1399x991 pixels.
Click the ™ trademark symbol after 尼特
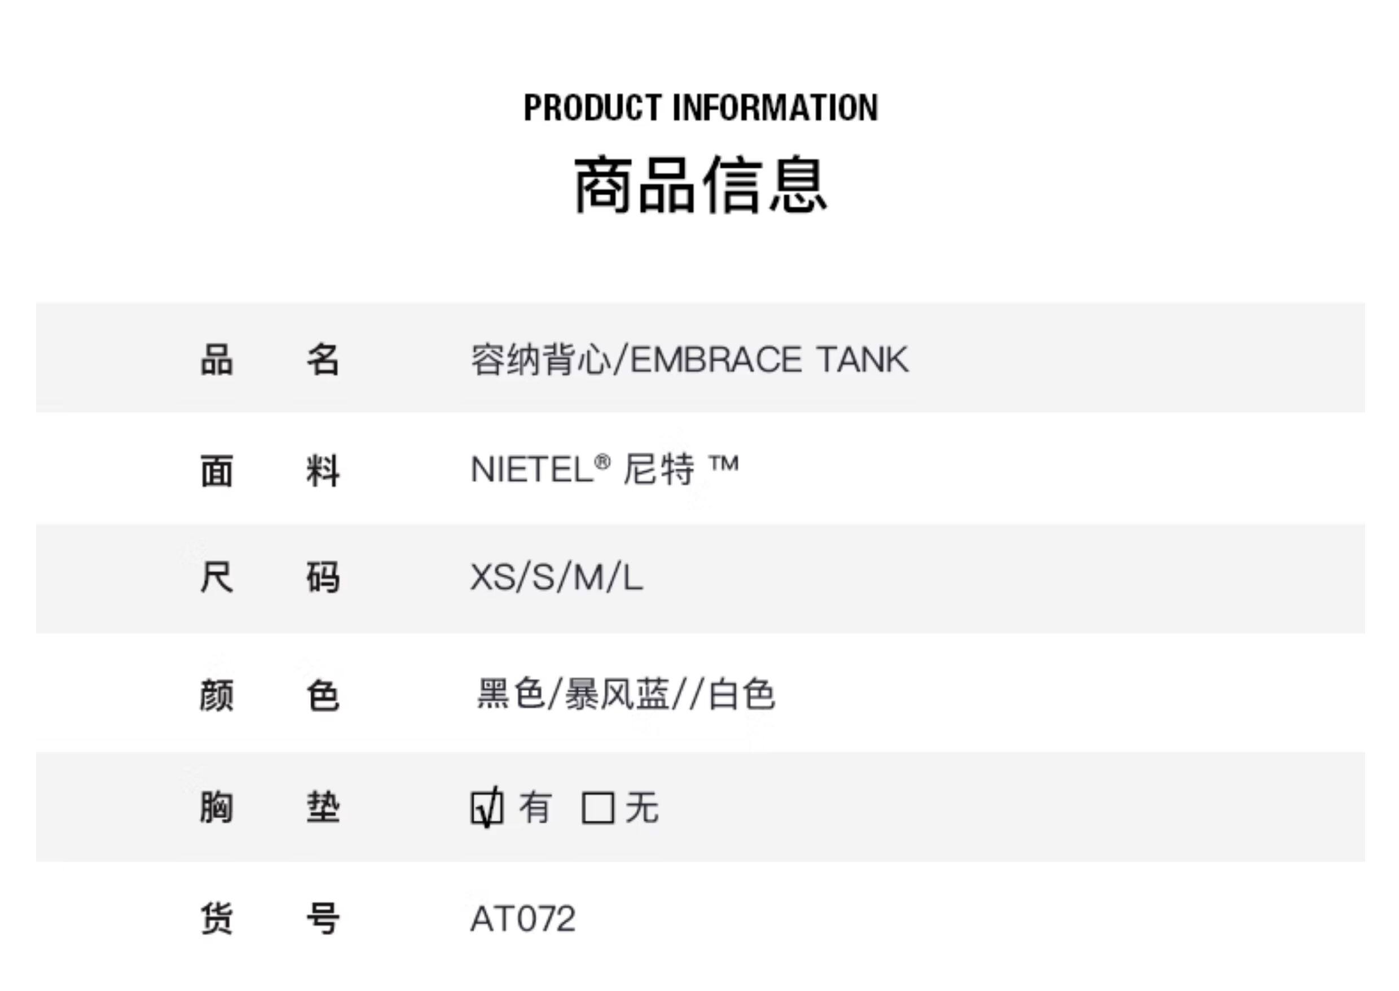pos(724,464)
